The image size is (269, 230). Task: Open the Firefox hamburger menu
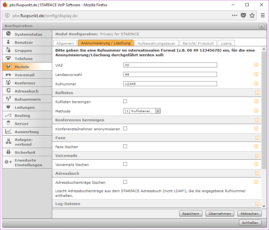coord(263,15)
